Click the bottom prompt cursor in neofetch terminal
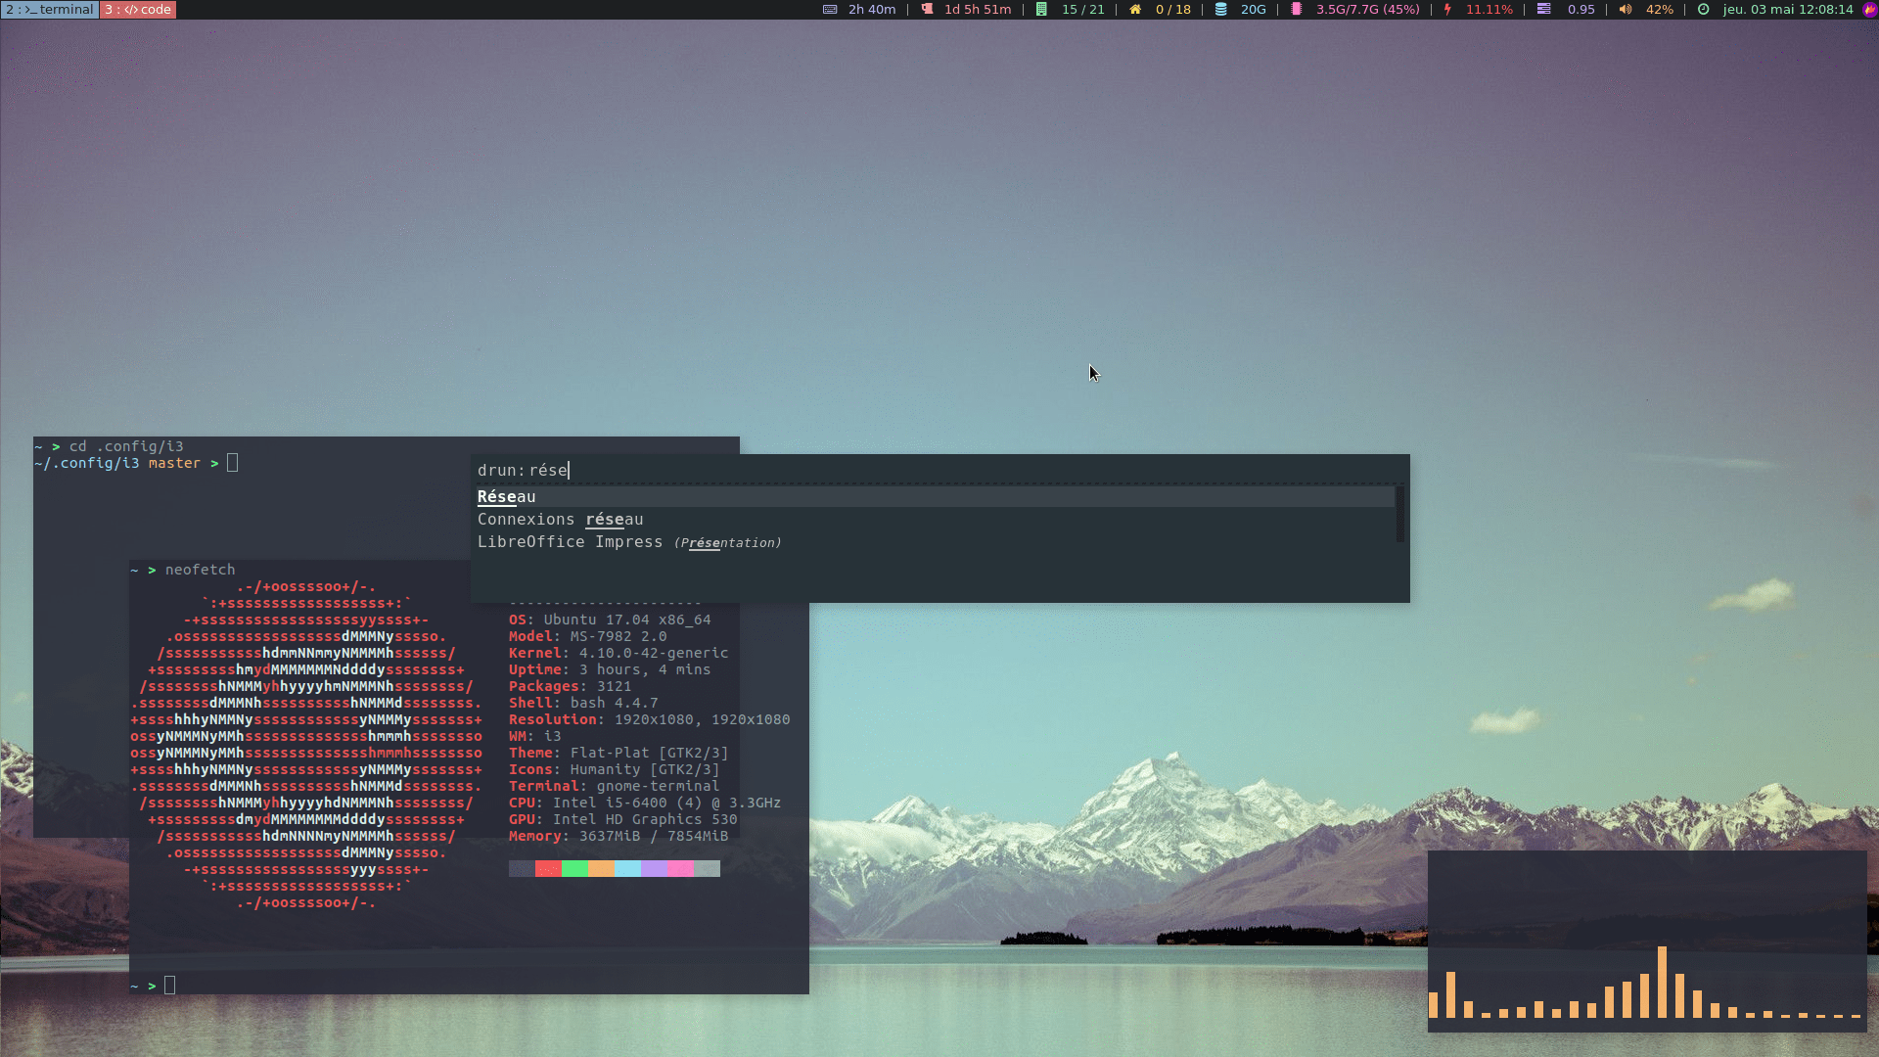This screenshot has height=1057, width=1879. [170, 985]
